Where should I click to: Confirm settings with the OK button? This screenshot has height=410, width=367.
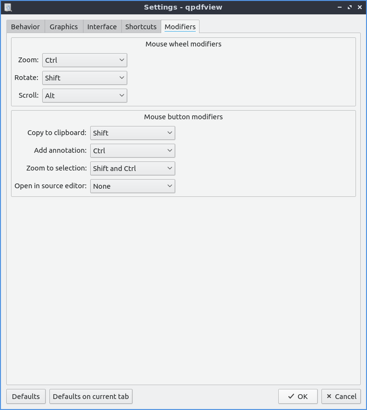(297, 397)
